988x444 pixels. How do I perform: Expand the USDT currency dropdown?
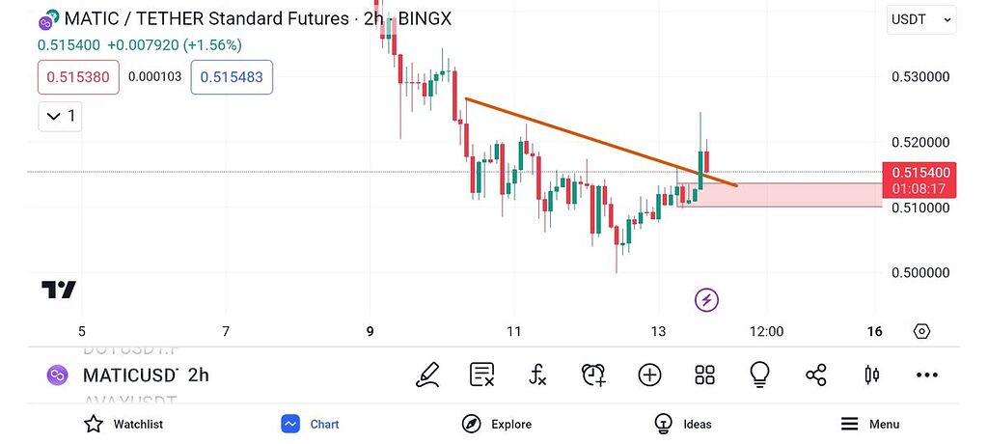pos(921,19)
